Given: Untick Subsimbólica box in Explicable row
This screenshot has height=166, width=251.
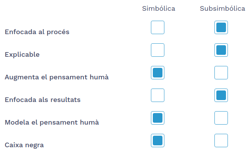Looking at the screenshot, I should (221, 50).
